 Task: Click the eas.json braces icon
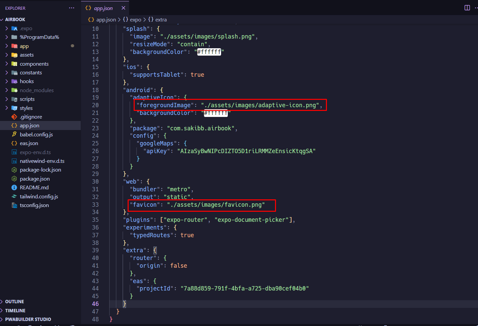tap(14, 143)
